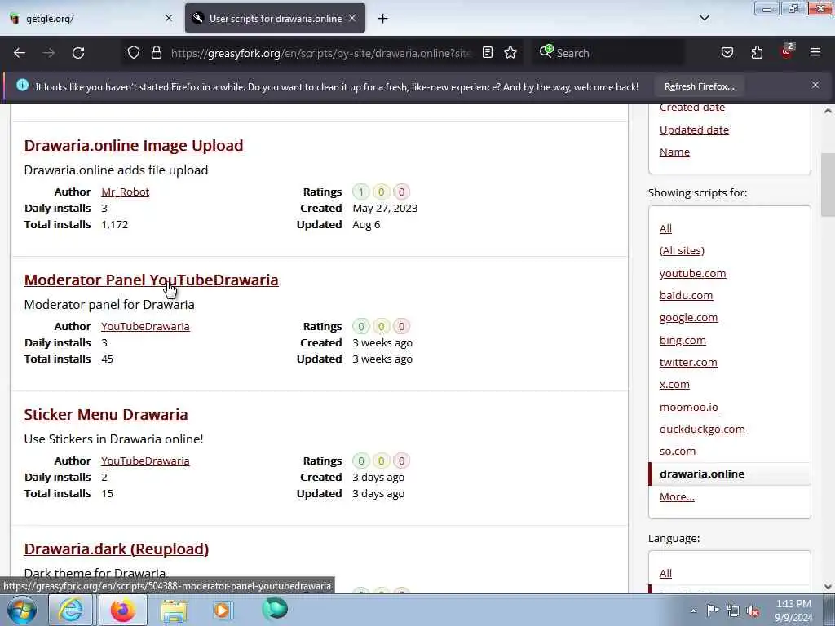835x626 pixels.
Task: Expand the list all tabs chevron
Action: 704,18
